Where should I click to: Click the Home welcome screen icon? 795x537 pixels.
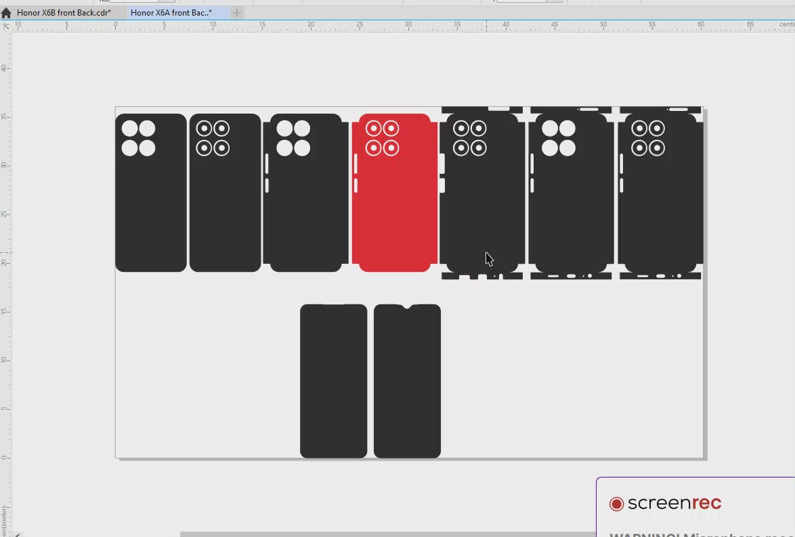tap(6, 13)
